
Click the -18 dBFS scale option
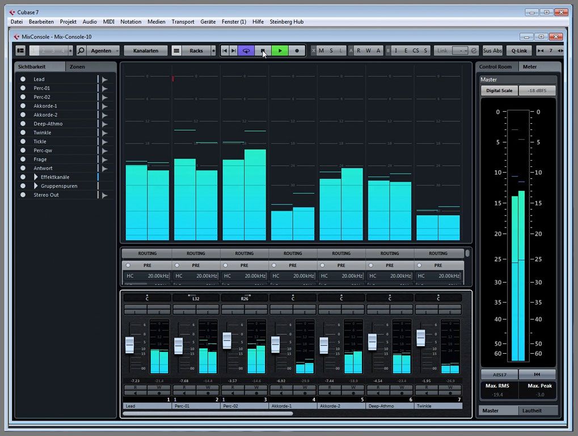pyautogui.click(x=537, y=90)
